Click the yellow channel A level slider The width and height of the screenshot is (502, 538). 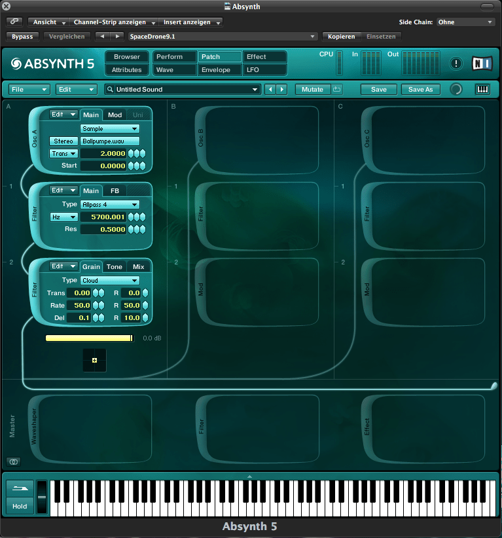[89, 338]
